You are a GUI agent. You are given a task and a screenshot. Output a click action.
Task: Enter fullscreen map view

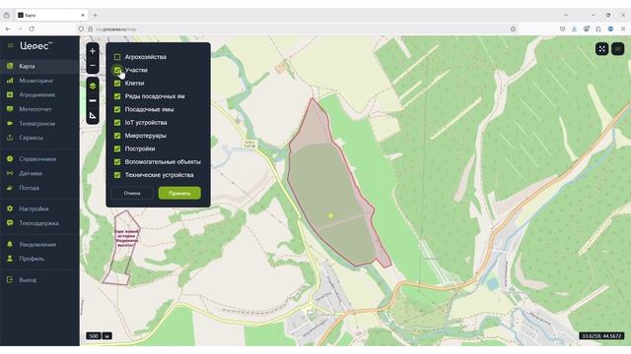tap(601, 49)
